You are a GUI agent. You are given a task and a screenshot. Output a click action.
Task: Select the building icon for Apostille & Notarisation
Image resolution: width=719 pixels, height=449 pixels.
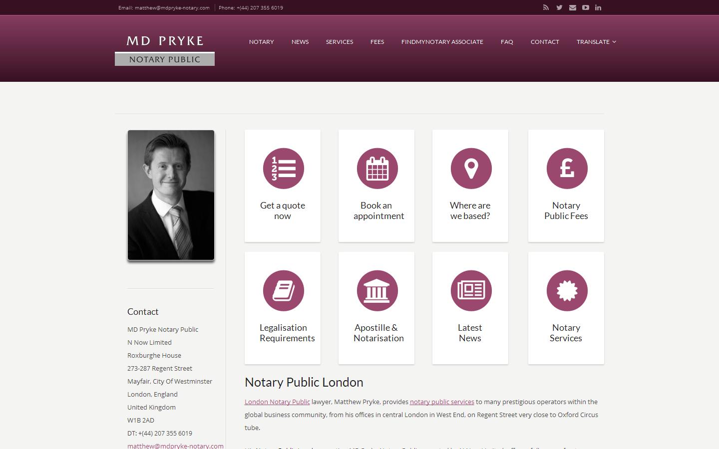point(377,291)
